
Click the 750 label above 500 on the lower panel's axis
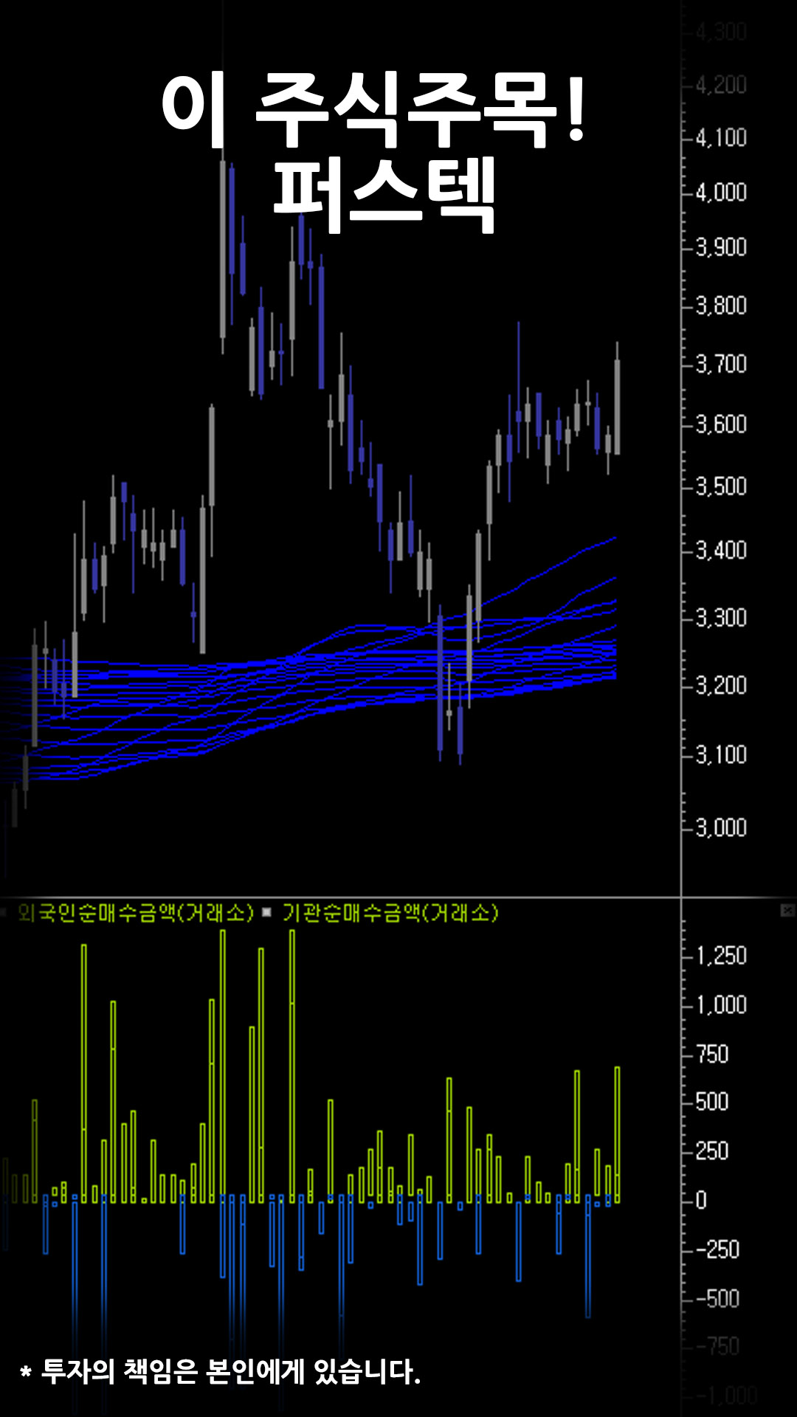(711, 1054)
